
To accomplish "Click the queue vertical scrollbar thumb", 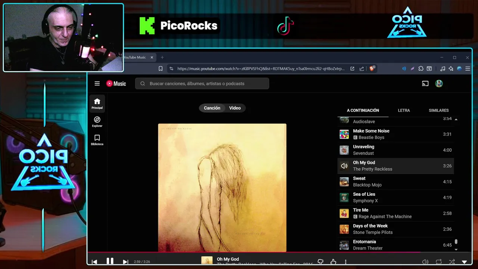I will click(x=456, y=242).
